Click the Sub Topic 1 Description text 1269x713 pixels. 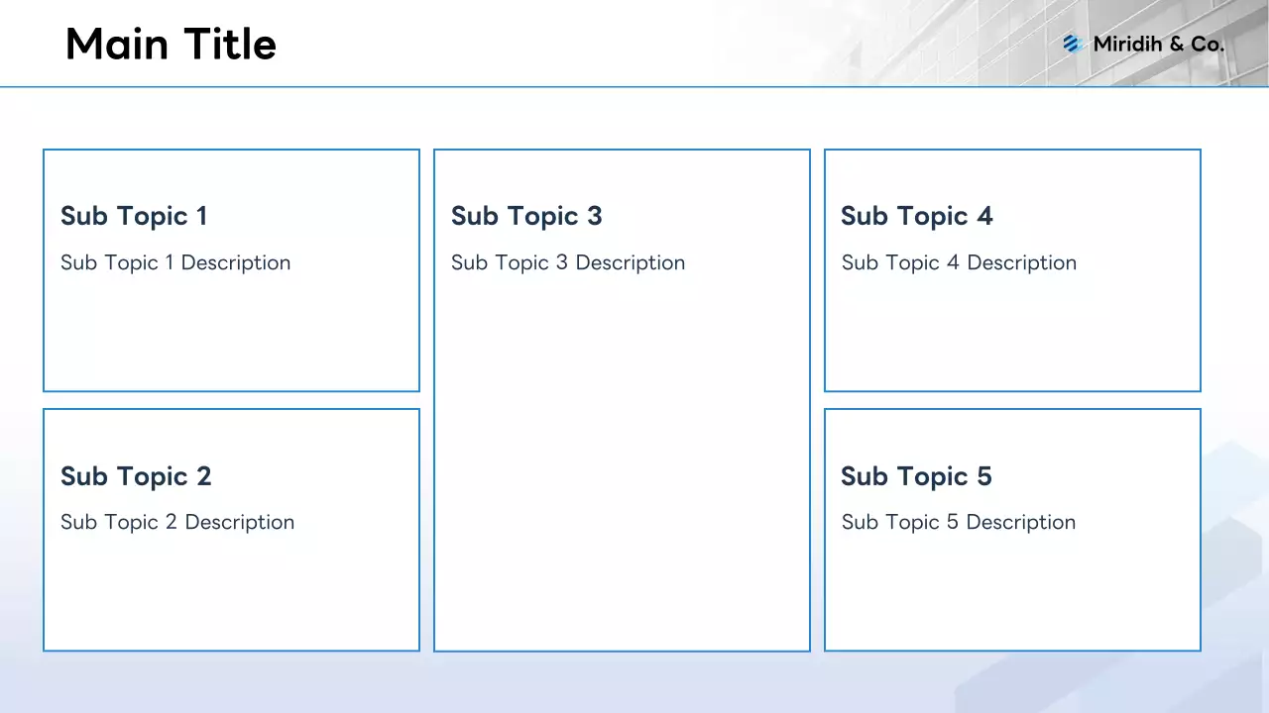pyautogui.click(x=175, y=262)
